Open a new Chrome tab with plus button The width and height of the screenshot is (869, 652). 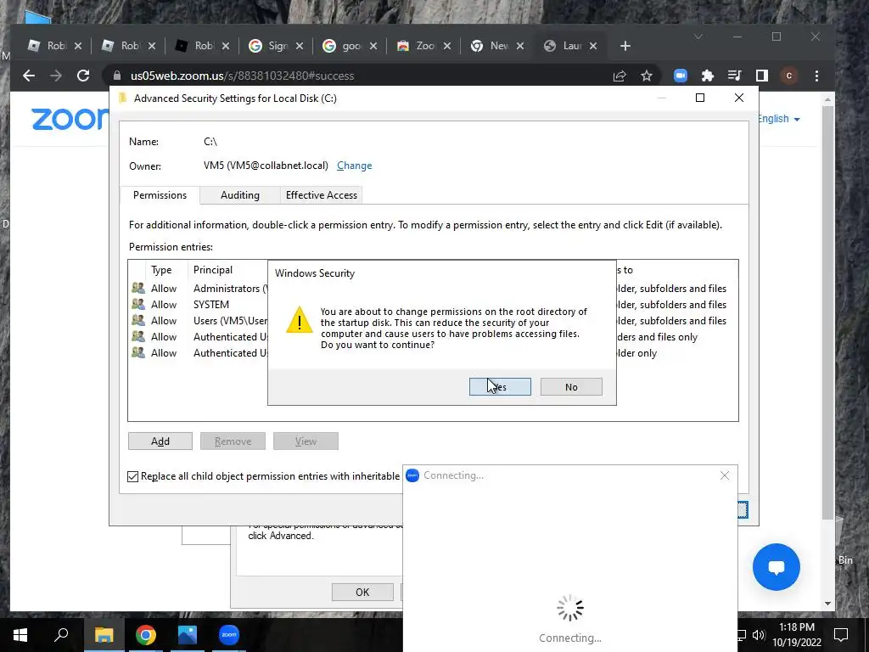pos(625,46)
